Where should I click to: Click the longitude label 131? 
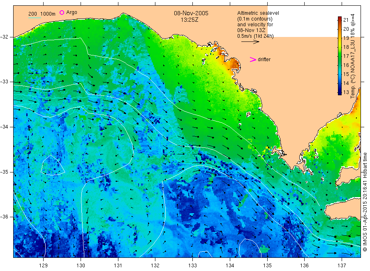(118, 266)
